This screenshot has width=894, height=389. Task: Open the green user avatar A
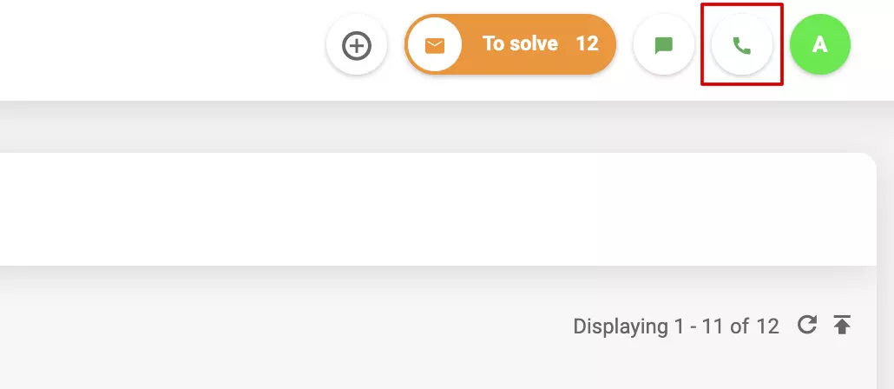820,45
